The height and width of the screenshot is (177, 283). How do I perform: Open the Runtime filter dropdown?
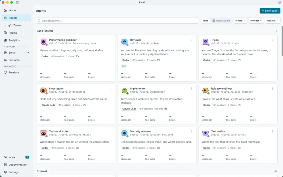(x=272, y=21)
